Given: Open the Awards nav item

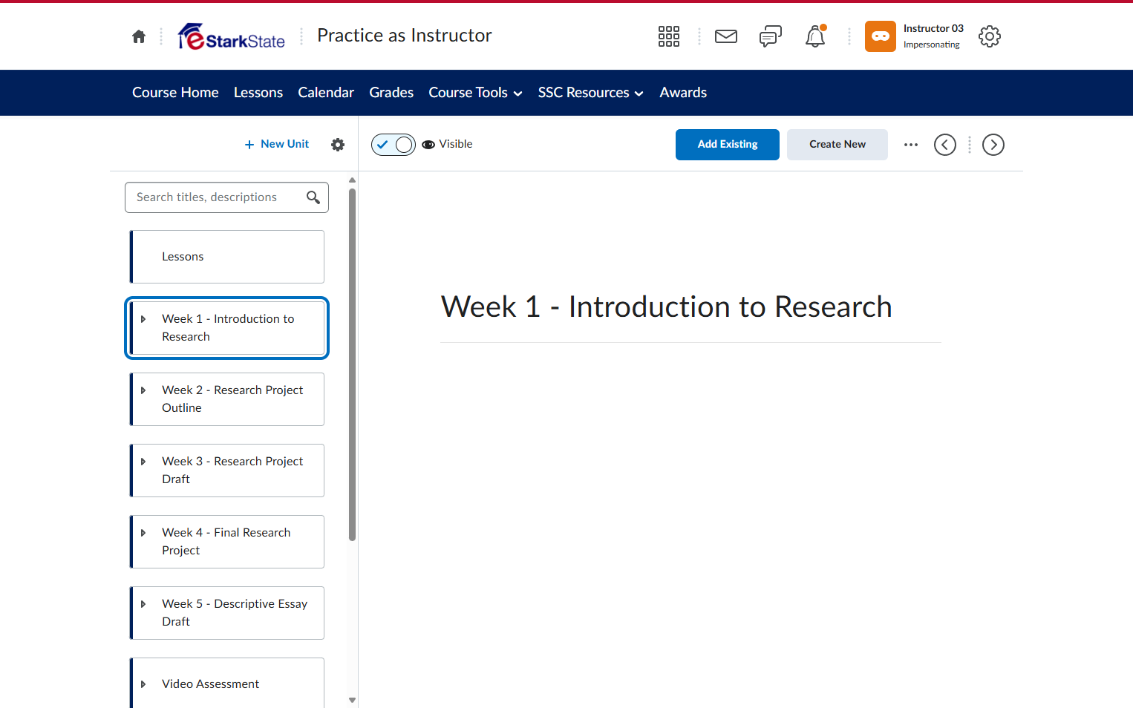Looking at the screenshot, I should (x=683, y=93).
